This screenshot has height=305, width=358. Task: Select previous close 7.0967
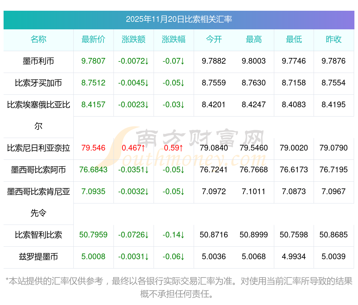point(334,192)
